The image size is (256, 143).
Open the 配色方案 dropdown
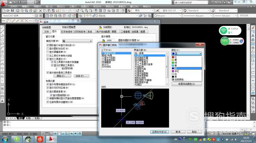pos(77,41)
